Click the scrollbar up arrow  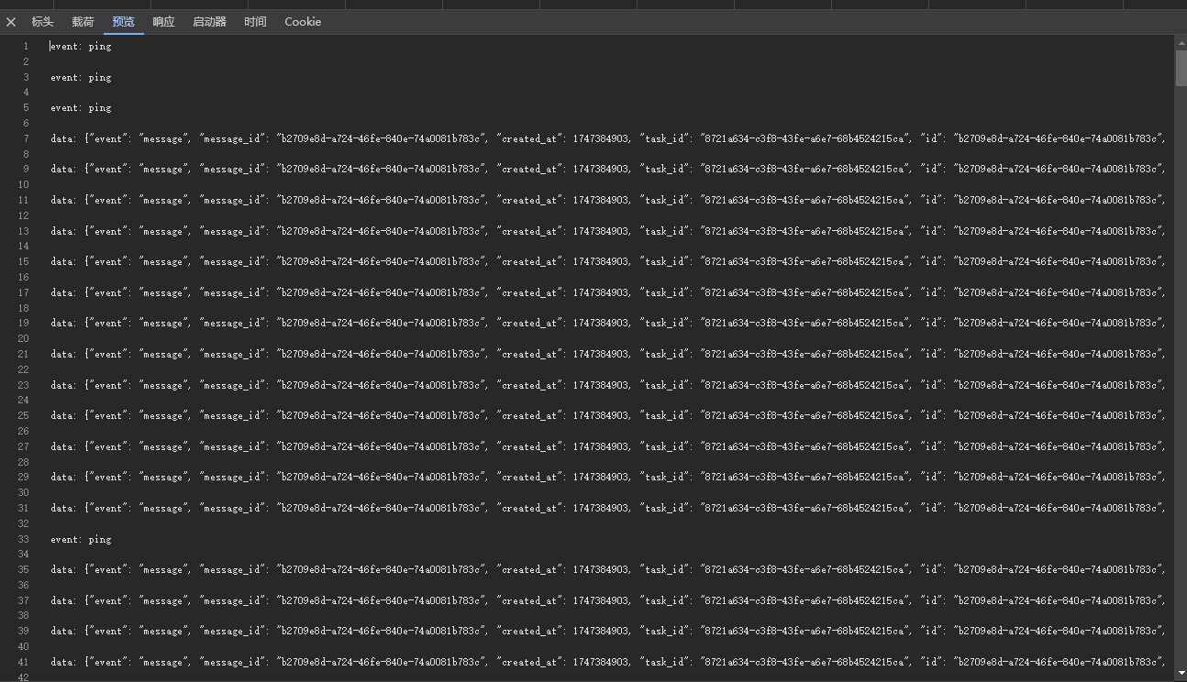tap(1181, 42)
